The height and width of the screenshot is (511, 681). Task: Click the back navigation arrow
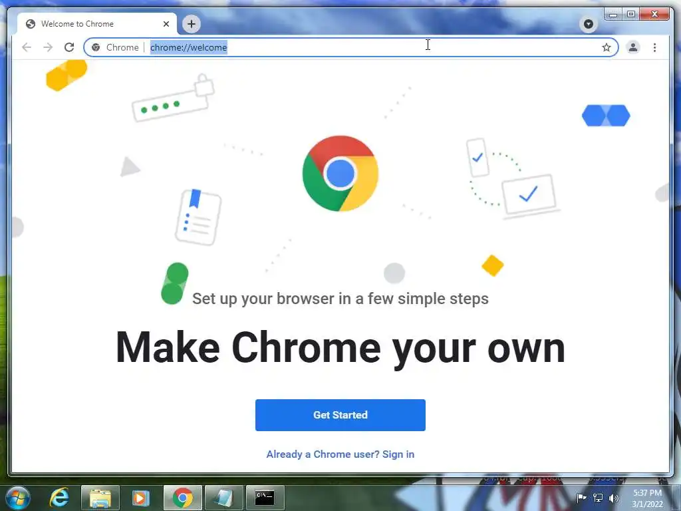(x=27, y=47)
